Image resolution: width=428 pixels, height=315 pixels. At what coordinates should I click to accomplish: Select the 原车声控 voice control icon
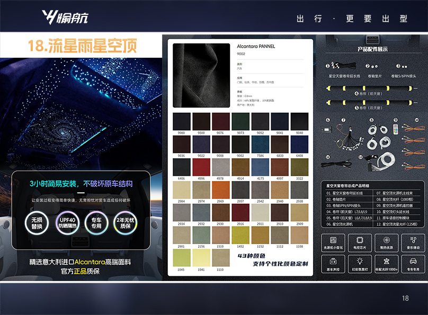(x=334, y=263)
